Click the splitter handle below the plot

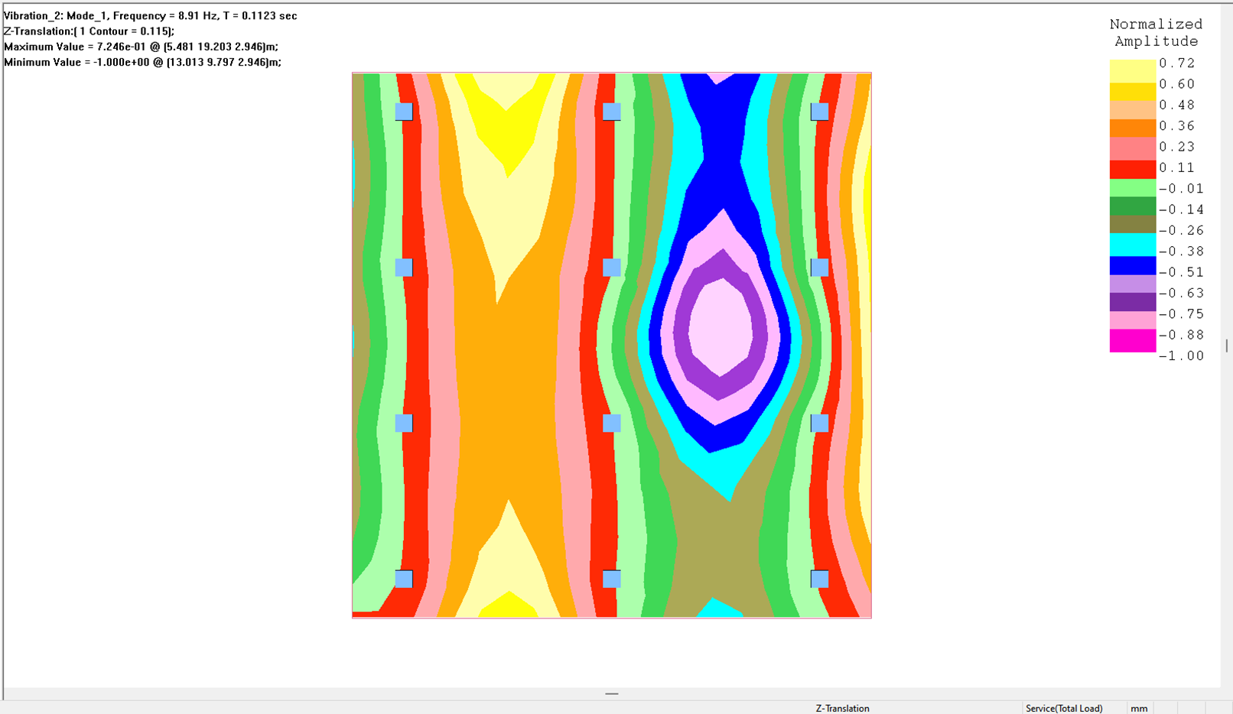611,694
